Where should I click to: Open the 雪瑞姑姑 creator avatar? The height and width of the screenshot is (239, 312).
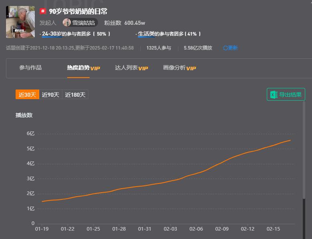[x=67, y=23]
